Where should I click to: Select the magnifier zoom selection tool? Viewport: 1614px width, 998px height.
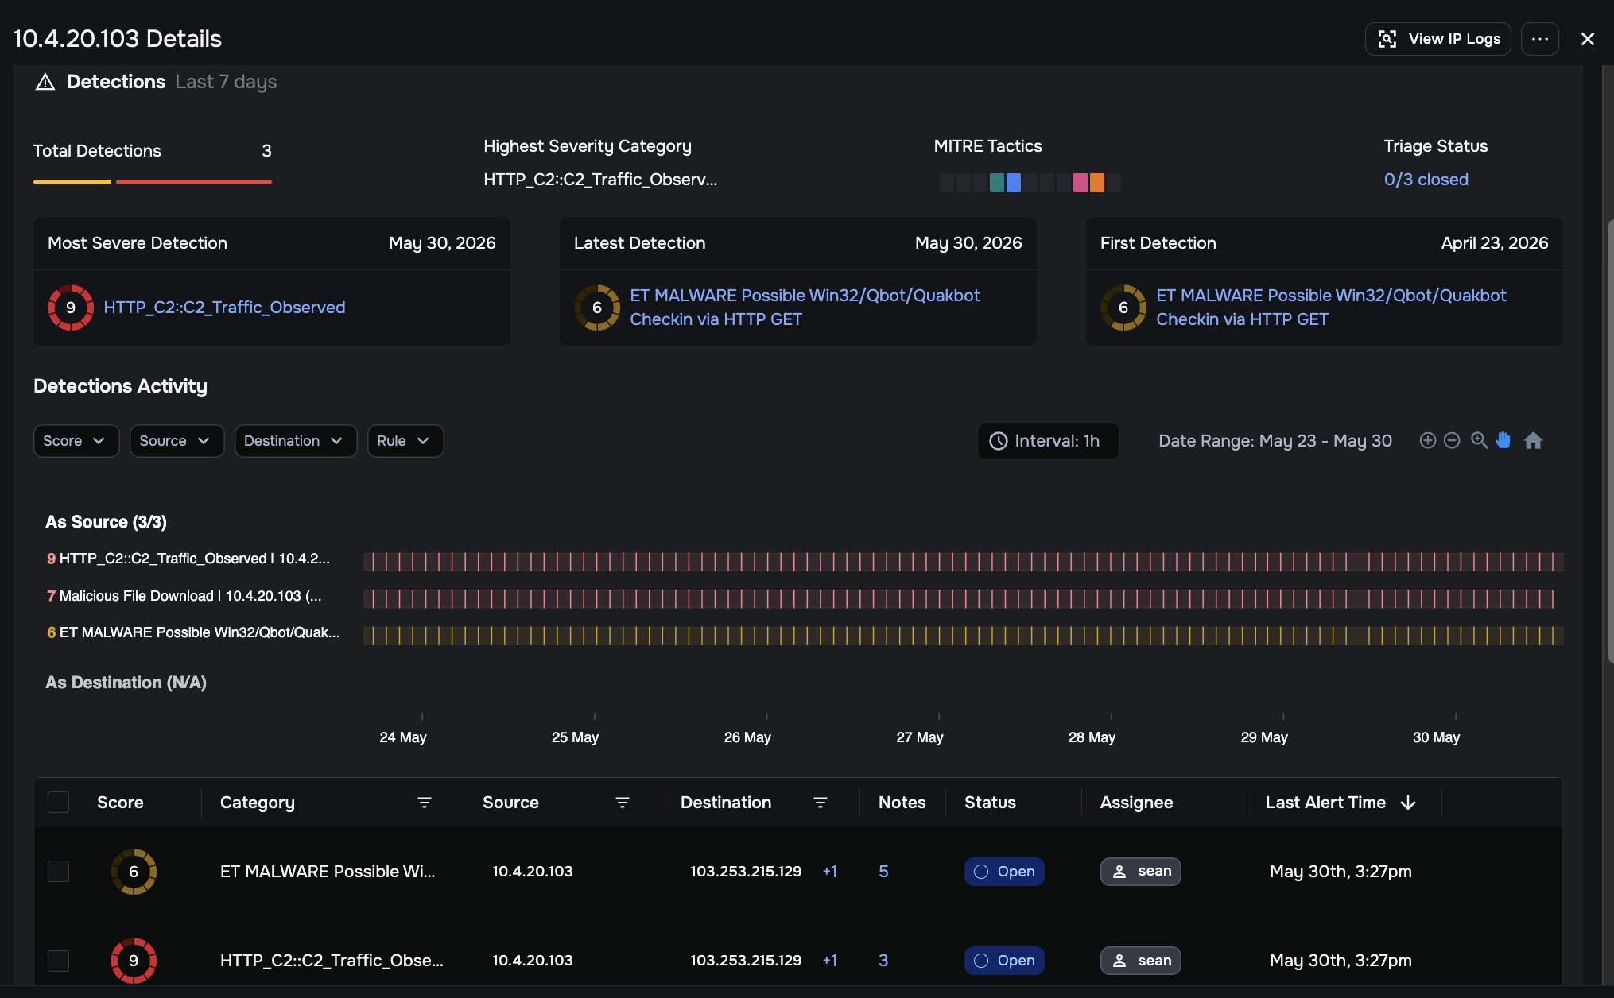click(x=1479, y=440)
